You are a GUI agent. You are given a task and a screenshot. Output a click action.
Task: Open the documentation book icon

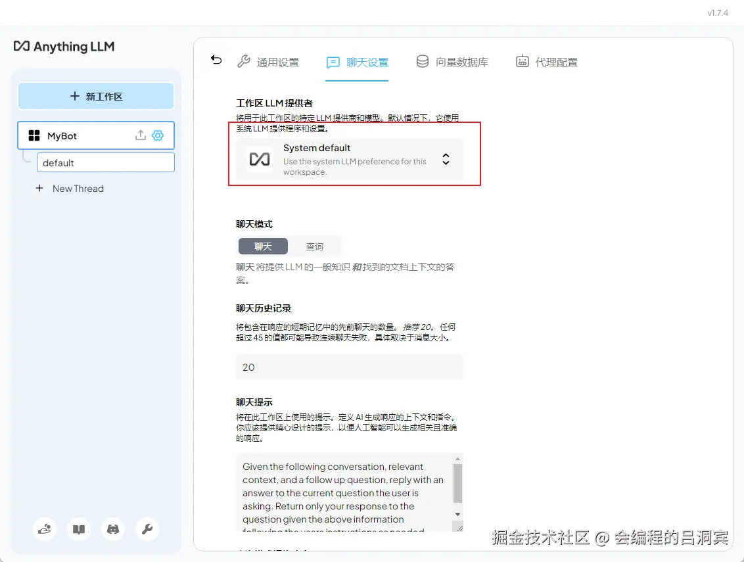[x=79, y=528]
